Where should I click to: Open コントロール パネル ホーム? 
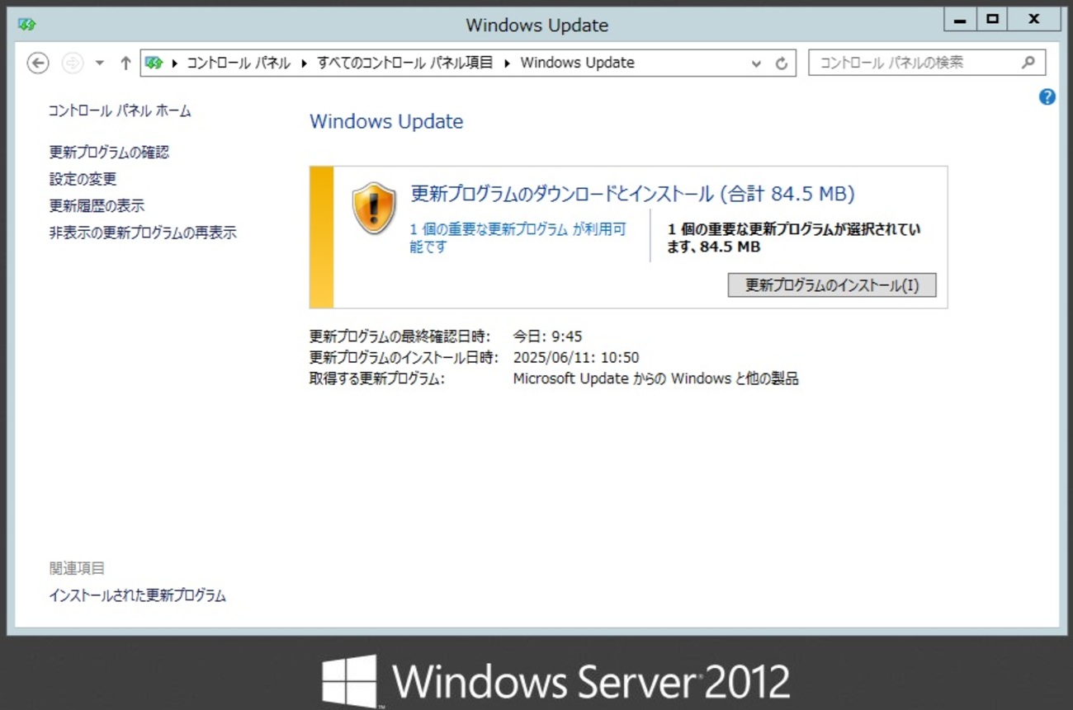[x=120, y=110]
